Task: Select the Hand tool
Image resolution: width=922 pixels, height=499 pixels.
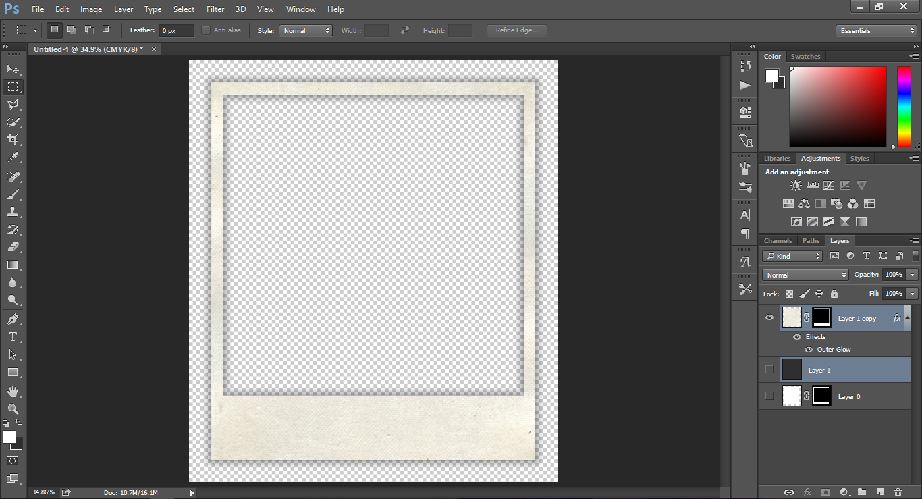Action: point(13,392)
